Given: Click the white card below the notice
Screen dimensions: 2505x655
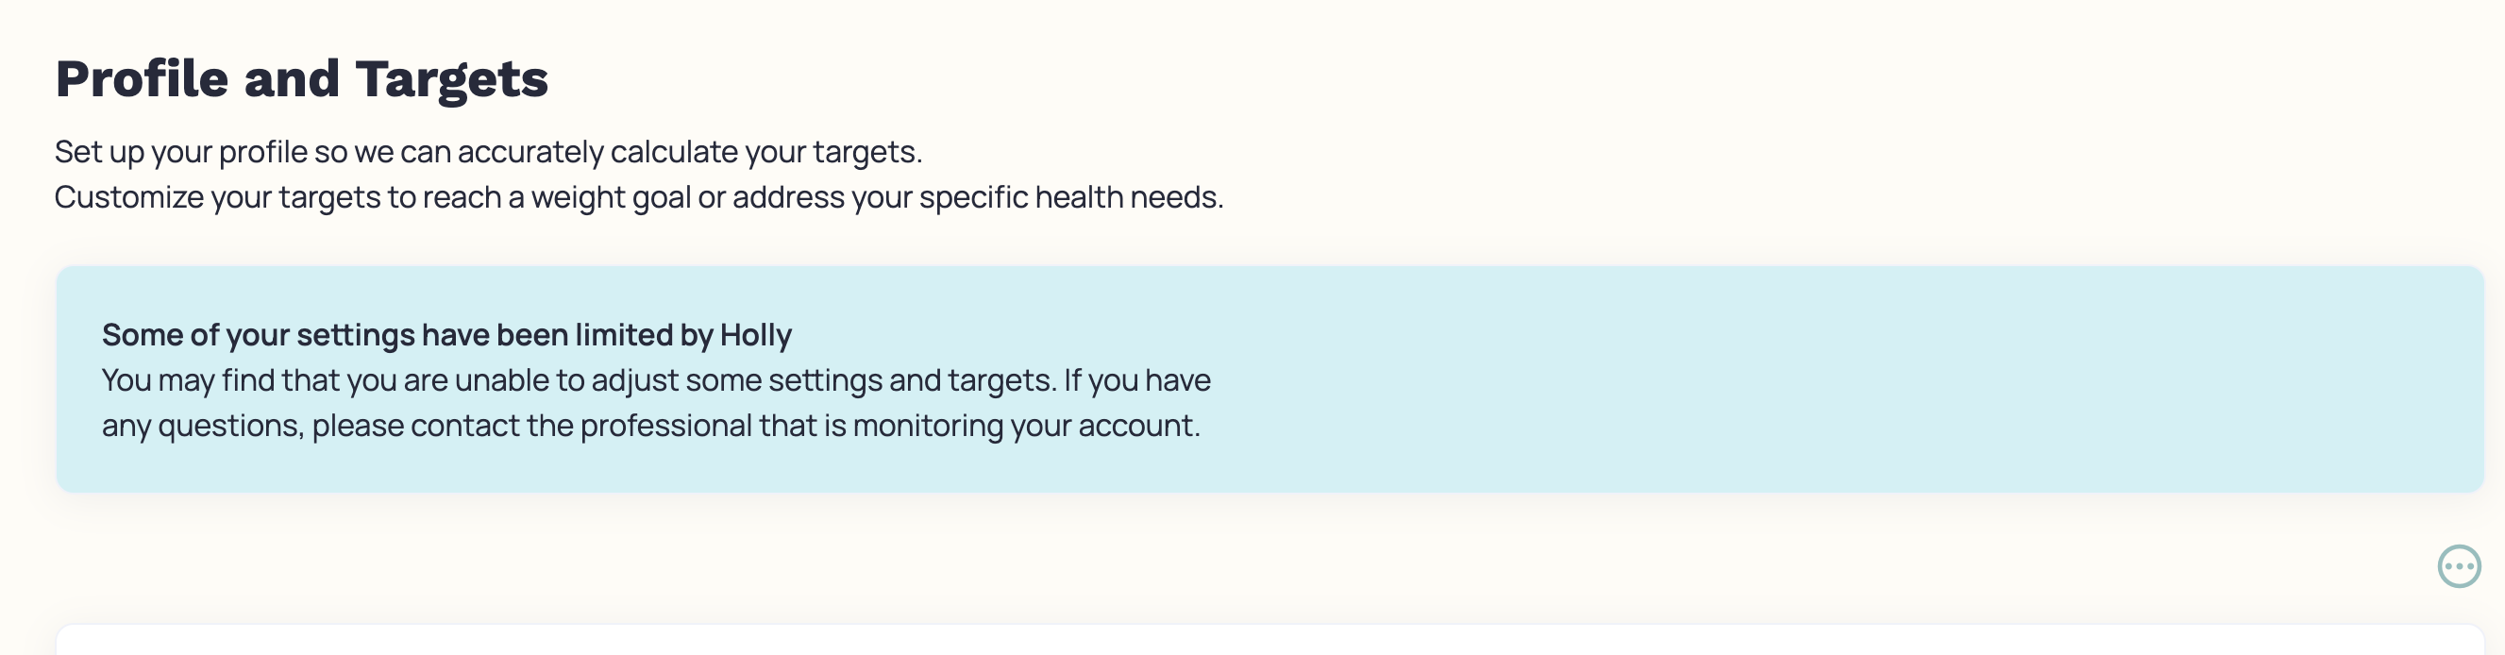Looking at the screenshot, I should [x=1270, y=641].
